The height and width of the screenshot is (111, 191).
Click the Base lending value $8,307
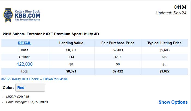tap(71, 50)
